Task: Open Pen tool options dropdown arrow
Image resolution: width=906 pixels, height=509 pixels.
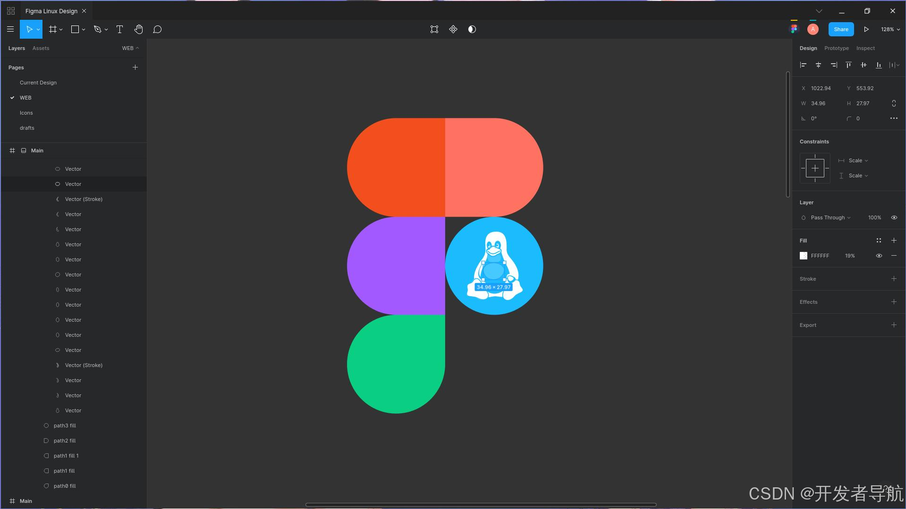Action: (x=106, y=29)
